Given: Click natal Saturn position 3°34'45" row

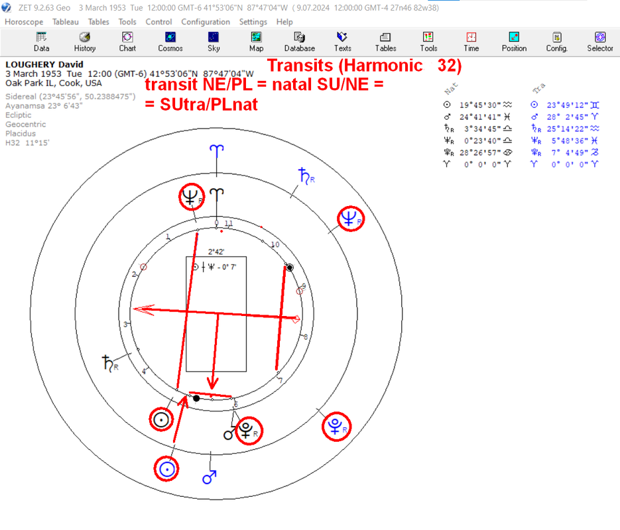Looking at the screenshot, I should [477, 129].
